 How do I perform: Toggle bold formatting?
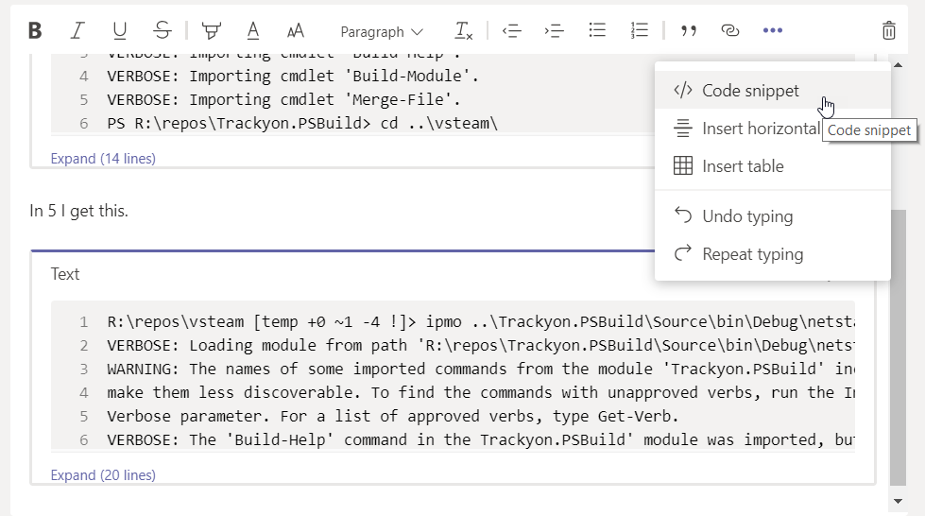(x=35, y=30)
